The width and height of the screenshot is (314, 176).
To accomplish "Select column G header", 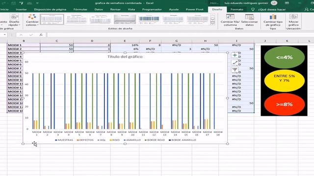I will click(x=177, y=41).
